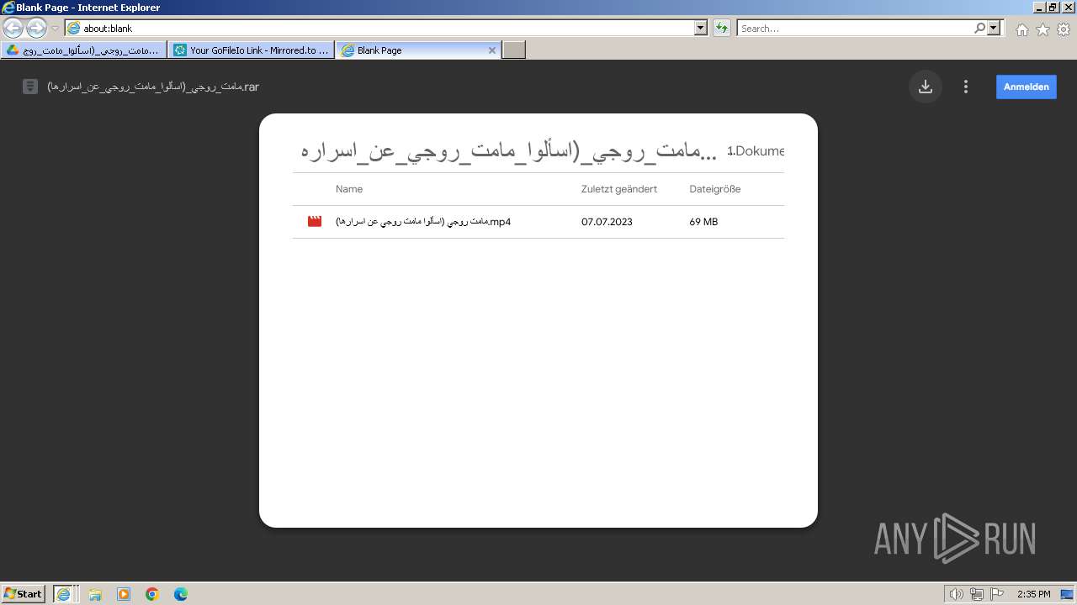Launch Edge from the taskbar
Viewport: 1077px width, 605px height.
click(x=181, y=594)
